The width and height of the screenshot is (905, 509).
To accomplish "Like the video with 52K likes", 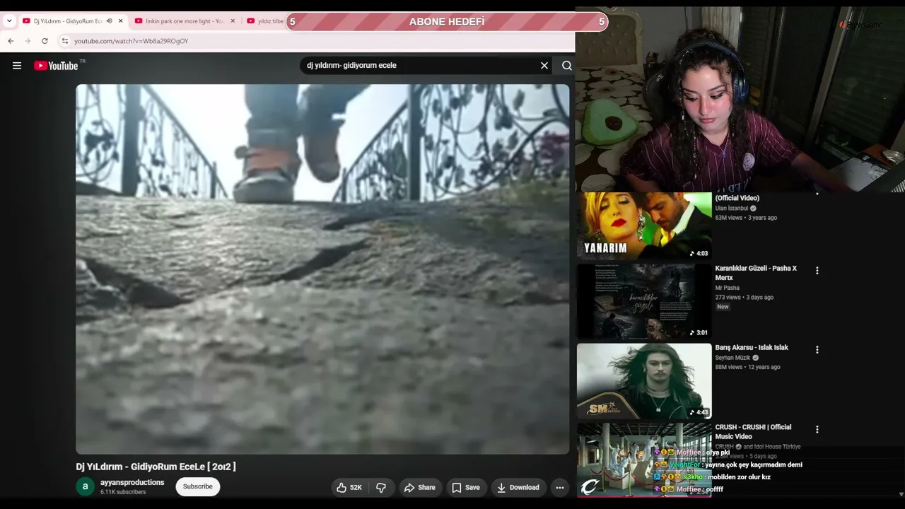I will (x=349, y=487).
